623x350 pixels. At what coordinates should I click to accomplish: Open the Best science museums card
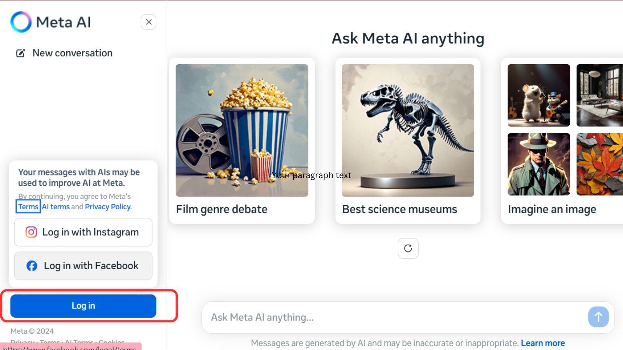[408, 141]
